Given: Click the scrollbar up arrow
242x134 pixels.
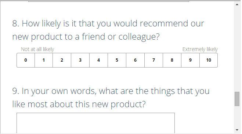Looking at the screenshot, I should coord(237,4).
